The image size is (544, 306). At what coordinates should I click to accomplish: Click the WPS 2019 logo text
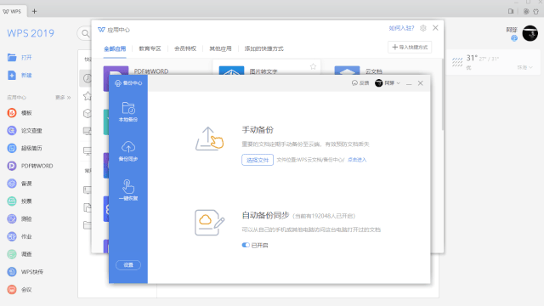pyautogui.click(x=31, y=33)
